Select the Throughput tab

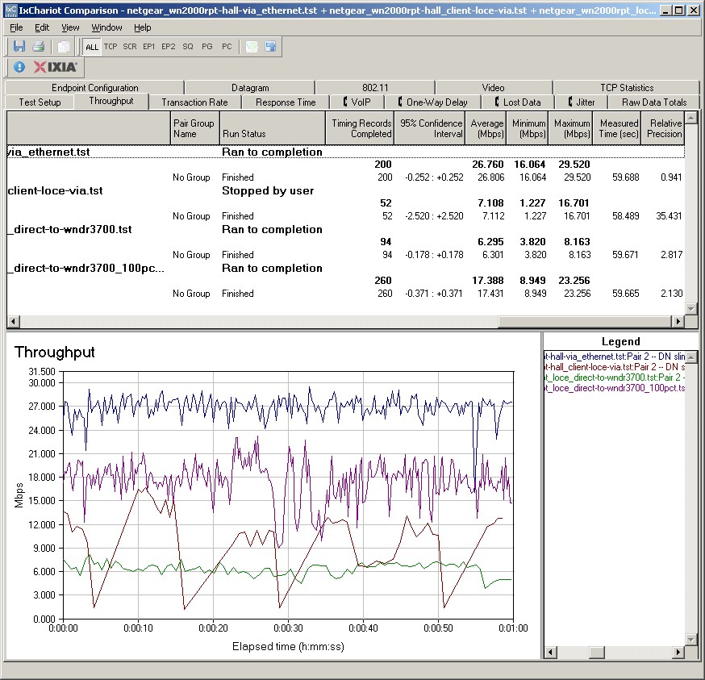click(111, 101)
